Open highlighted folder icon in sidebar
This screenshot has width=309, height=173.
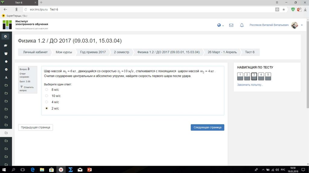point(6,133)
